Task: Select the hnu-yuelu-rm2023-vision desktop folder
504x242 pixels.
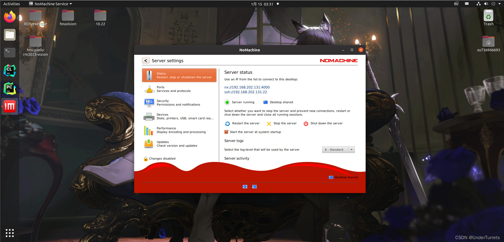Action: [36, 46]
